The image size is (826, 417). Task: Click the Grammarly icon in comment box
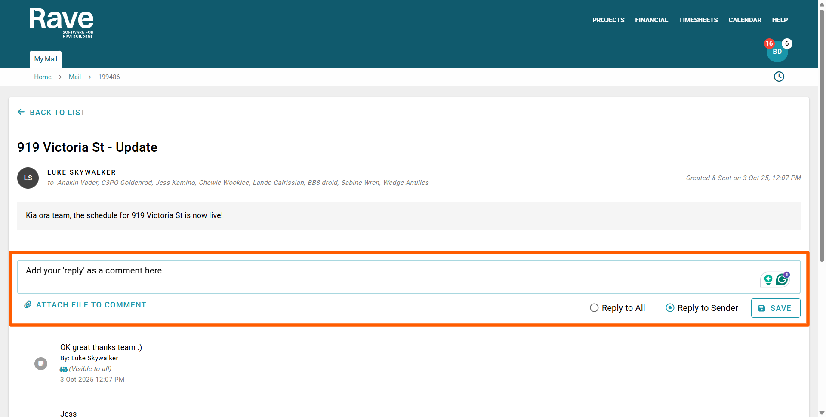pyautogui.click(x=782, y=279)
